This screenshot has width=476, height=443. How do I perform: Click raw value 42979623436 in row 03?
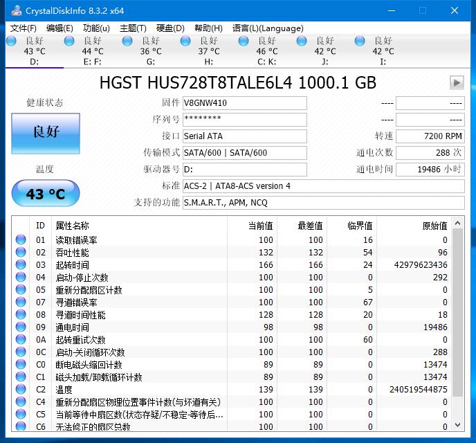click(x=421, y=265)
